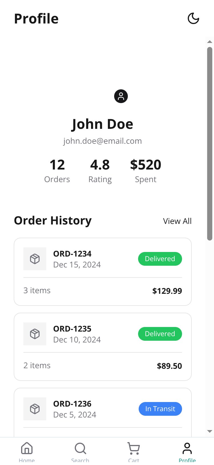Click the In Transit badge on ORD-1236
This screenshot has width=214, height=465.
(x=160, y=409)
